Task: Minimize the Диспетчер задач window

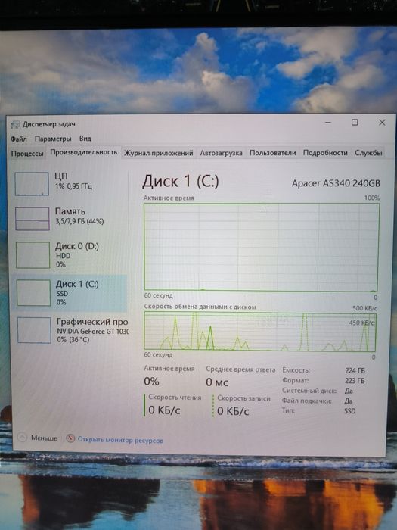Action: [x=328, y=123]
